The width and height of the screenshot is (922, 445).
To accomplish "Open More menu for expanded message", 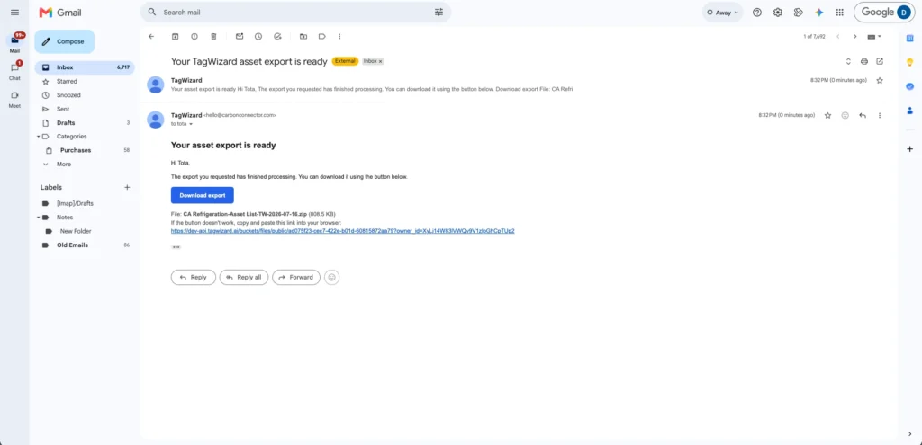I will tap(880, 115).
